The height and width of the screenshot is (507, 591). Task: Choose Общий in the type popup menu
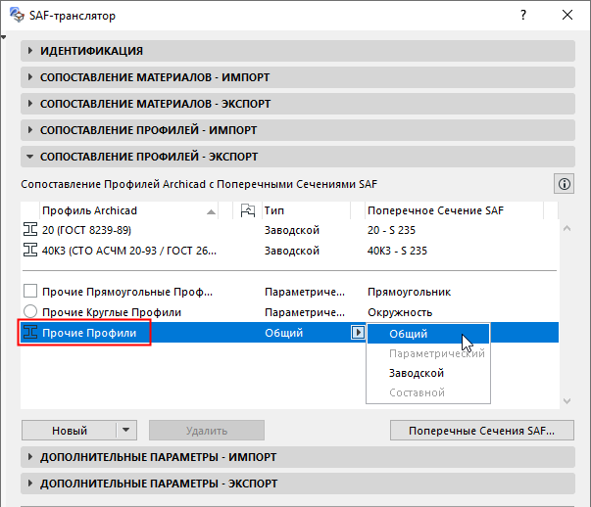click(x=427, y=334)
